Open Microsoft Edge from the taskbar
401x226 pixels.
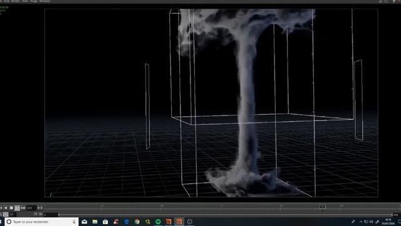(x=127, y=222)
